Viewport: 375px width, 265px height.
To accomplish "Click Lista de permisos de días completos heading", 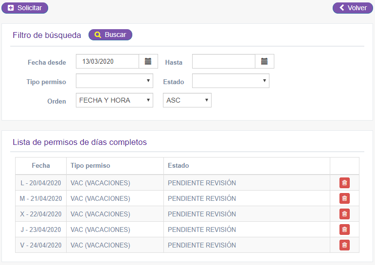I will pos(80,142).
